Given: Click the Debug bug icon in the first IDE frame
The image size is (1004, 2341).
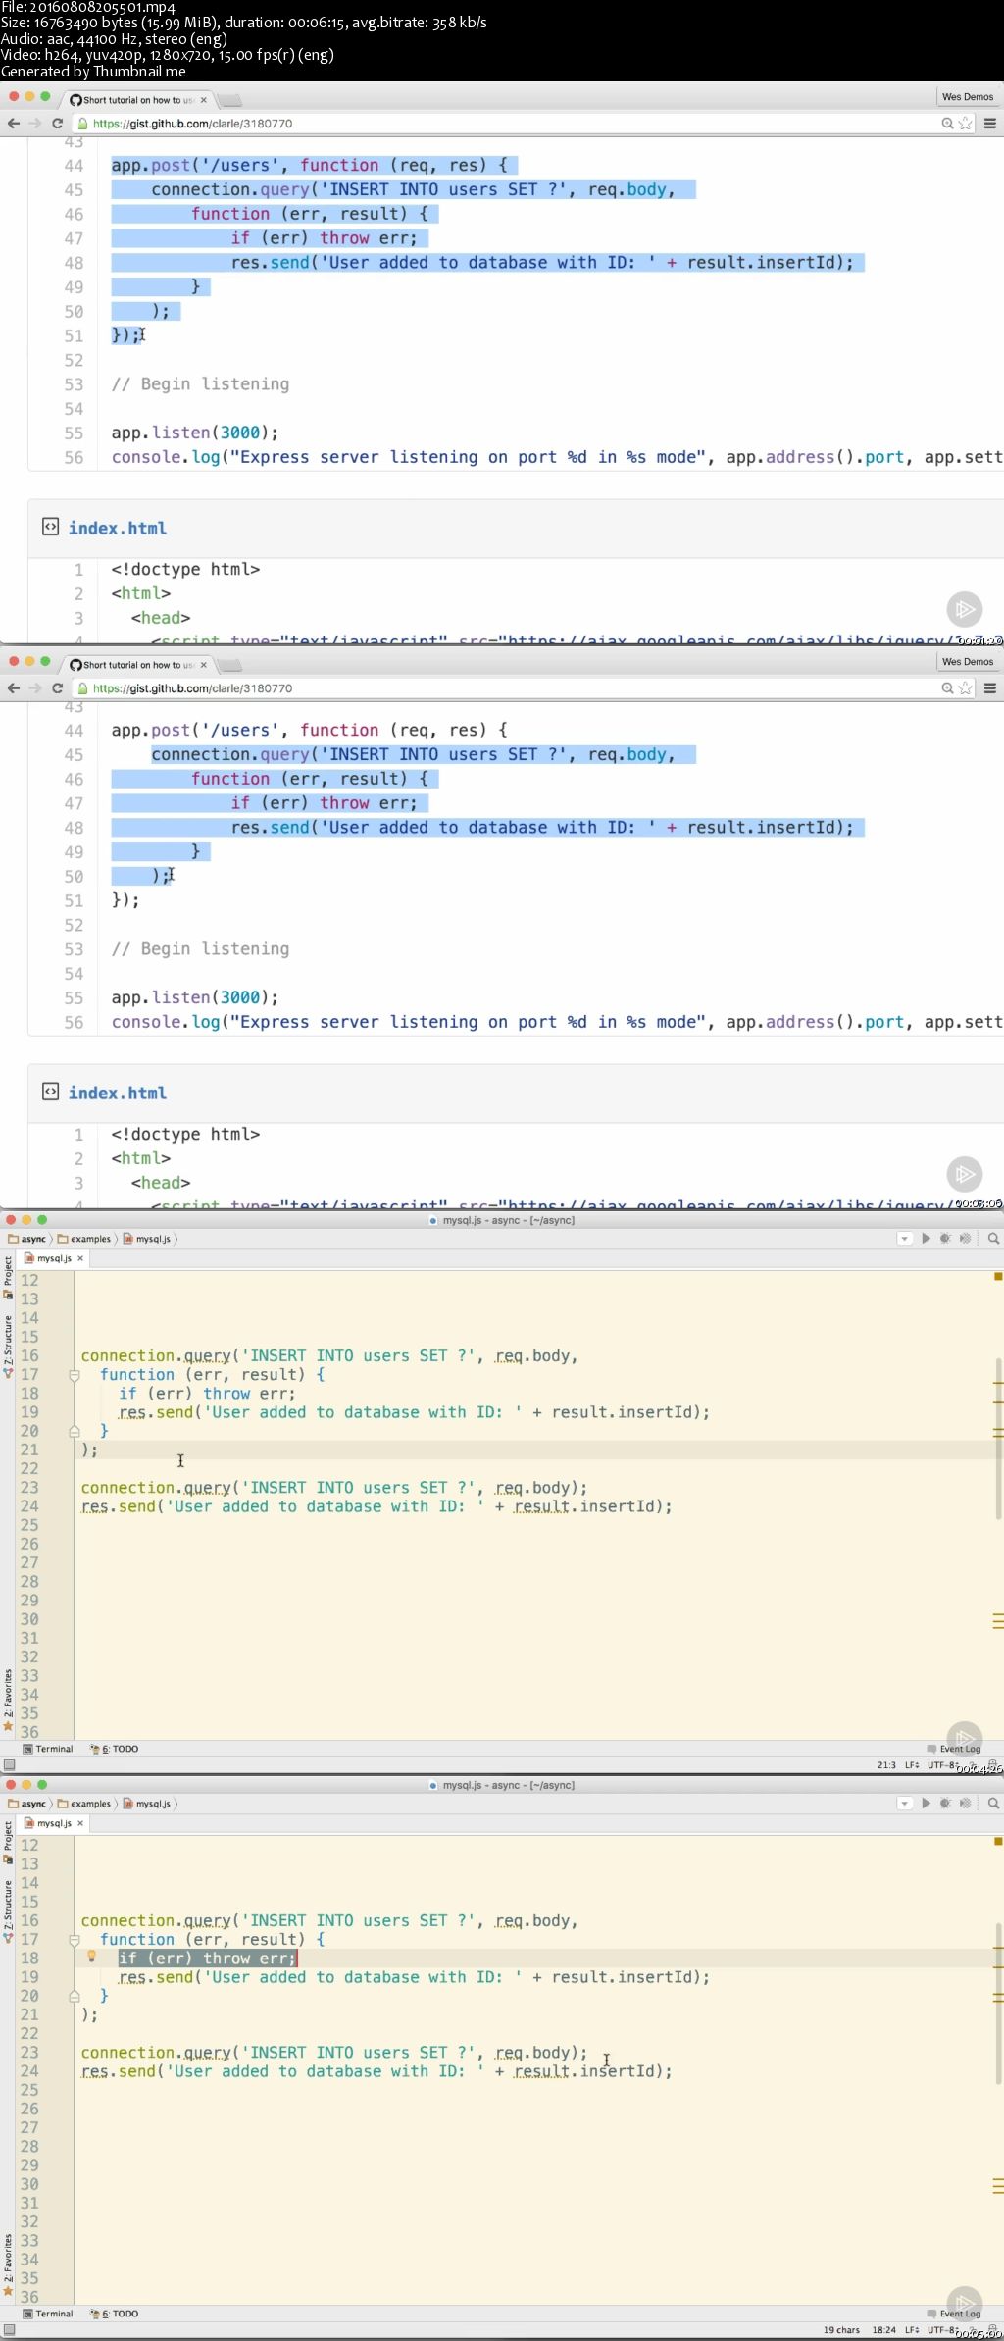Looking at the screenshot, I should pyautogui.click(x=945, y=1239).
